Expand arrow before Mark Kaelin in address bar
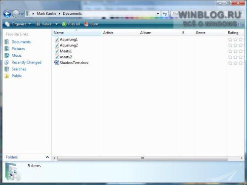Viewport: 247px width, 185px height. pyautogui.click(x=33, y=14)
